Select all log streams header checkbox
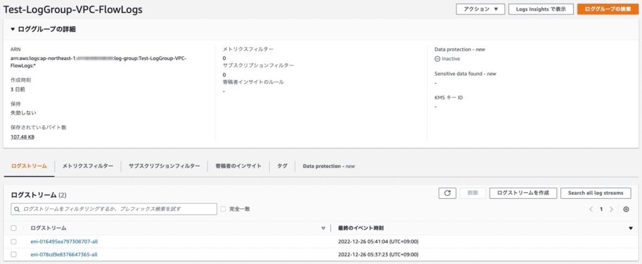The height and width of the screenshot is (264, 642). [x=14, y=228]
